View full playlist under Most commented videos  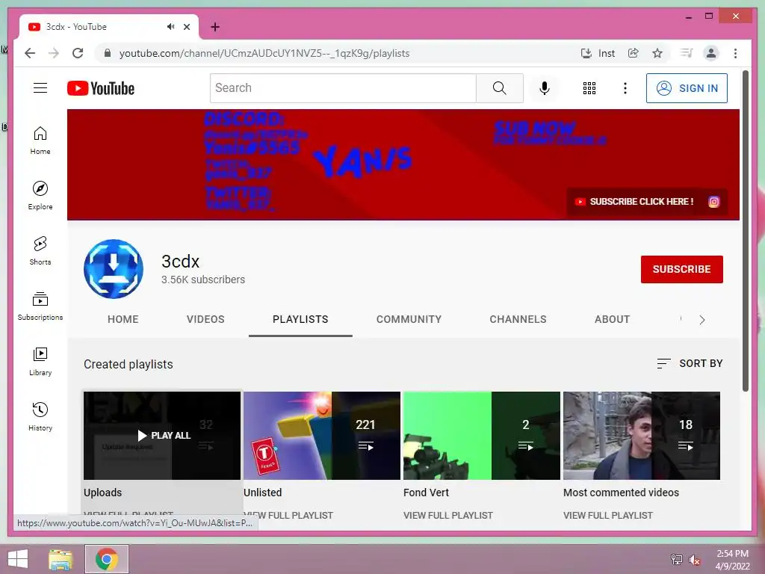click(x=608, y=516)
